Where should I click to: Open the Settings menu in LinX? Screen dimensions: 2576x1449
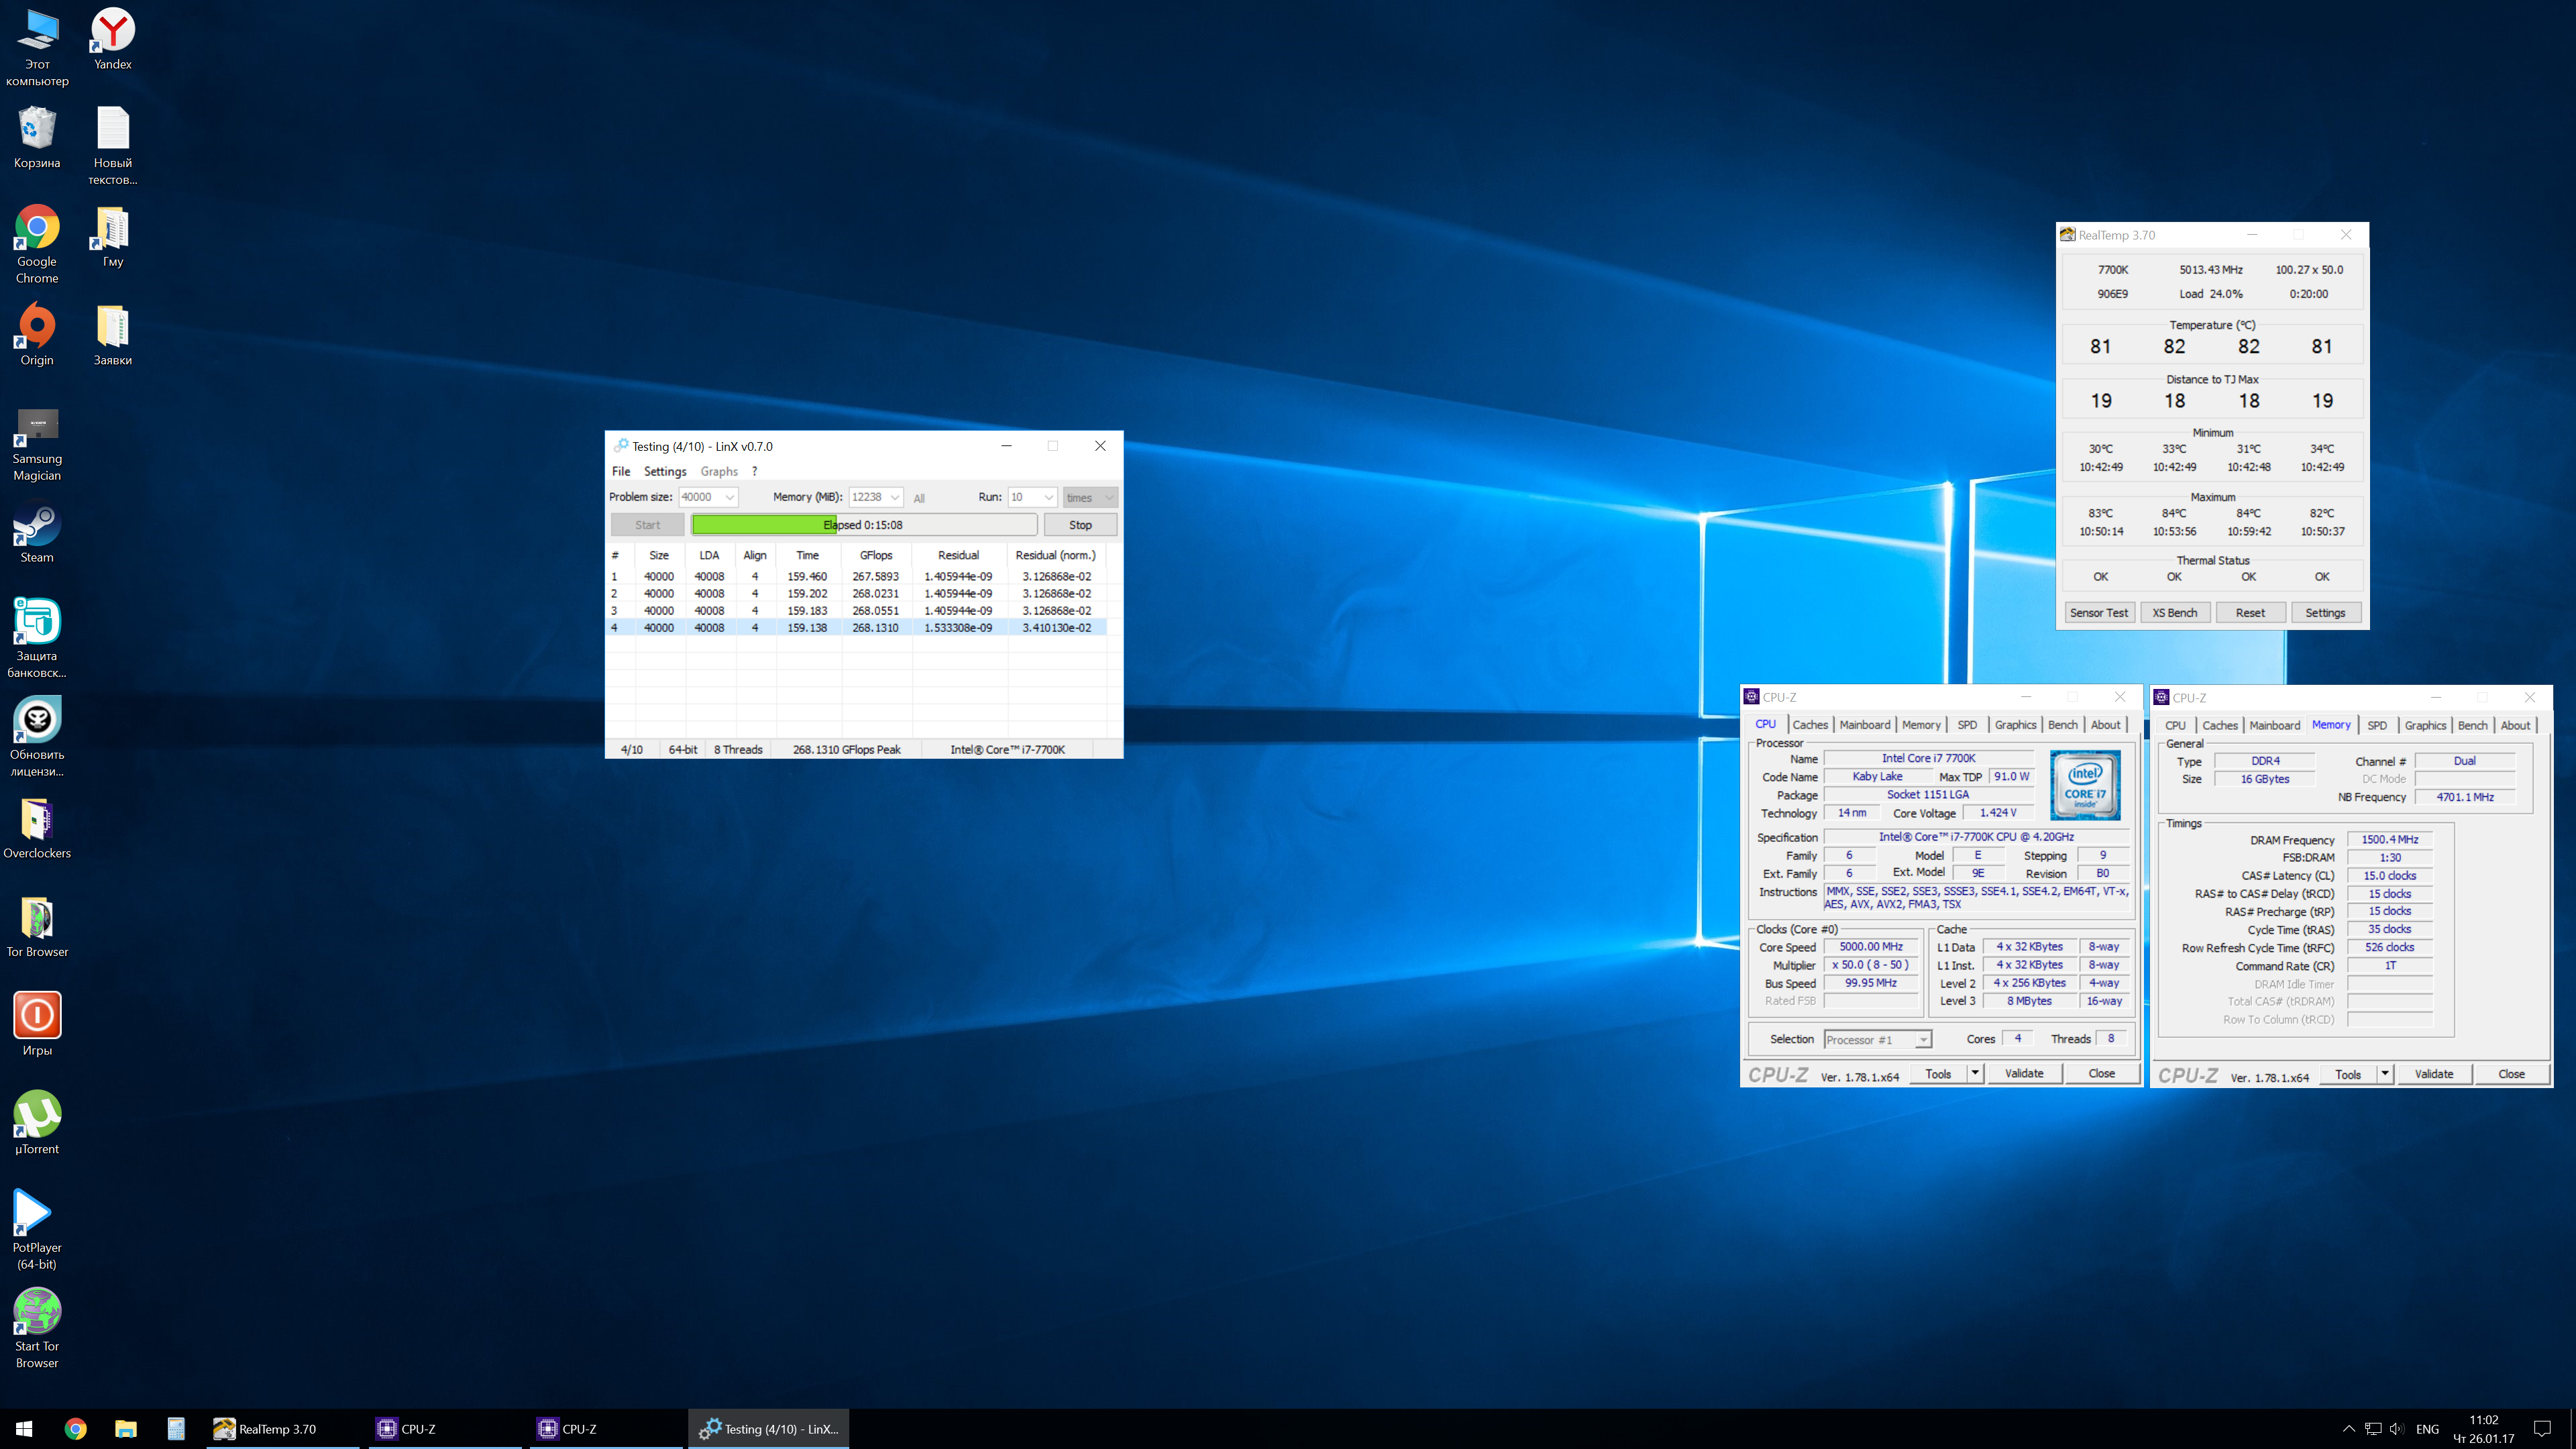pos(665,471)
